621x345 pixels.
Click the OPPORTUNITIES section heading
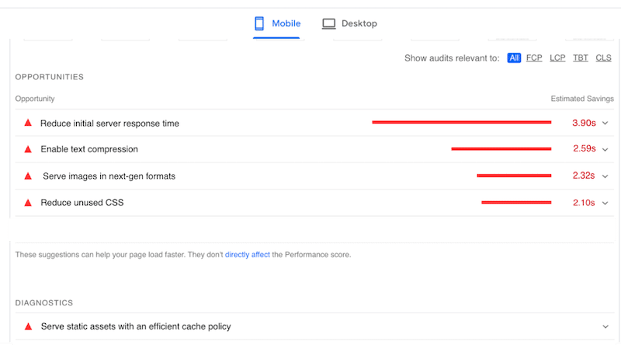[50, 77]
